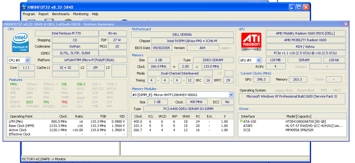The width and height of the screenshot is (355, 163).
Task: Click the VICTORY-6C29AF8 -> Monitor status text
Action: 44,159
